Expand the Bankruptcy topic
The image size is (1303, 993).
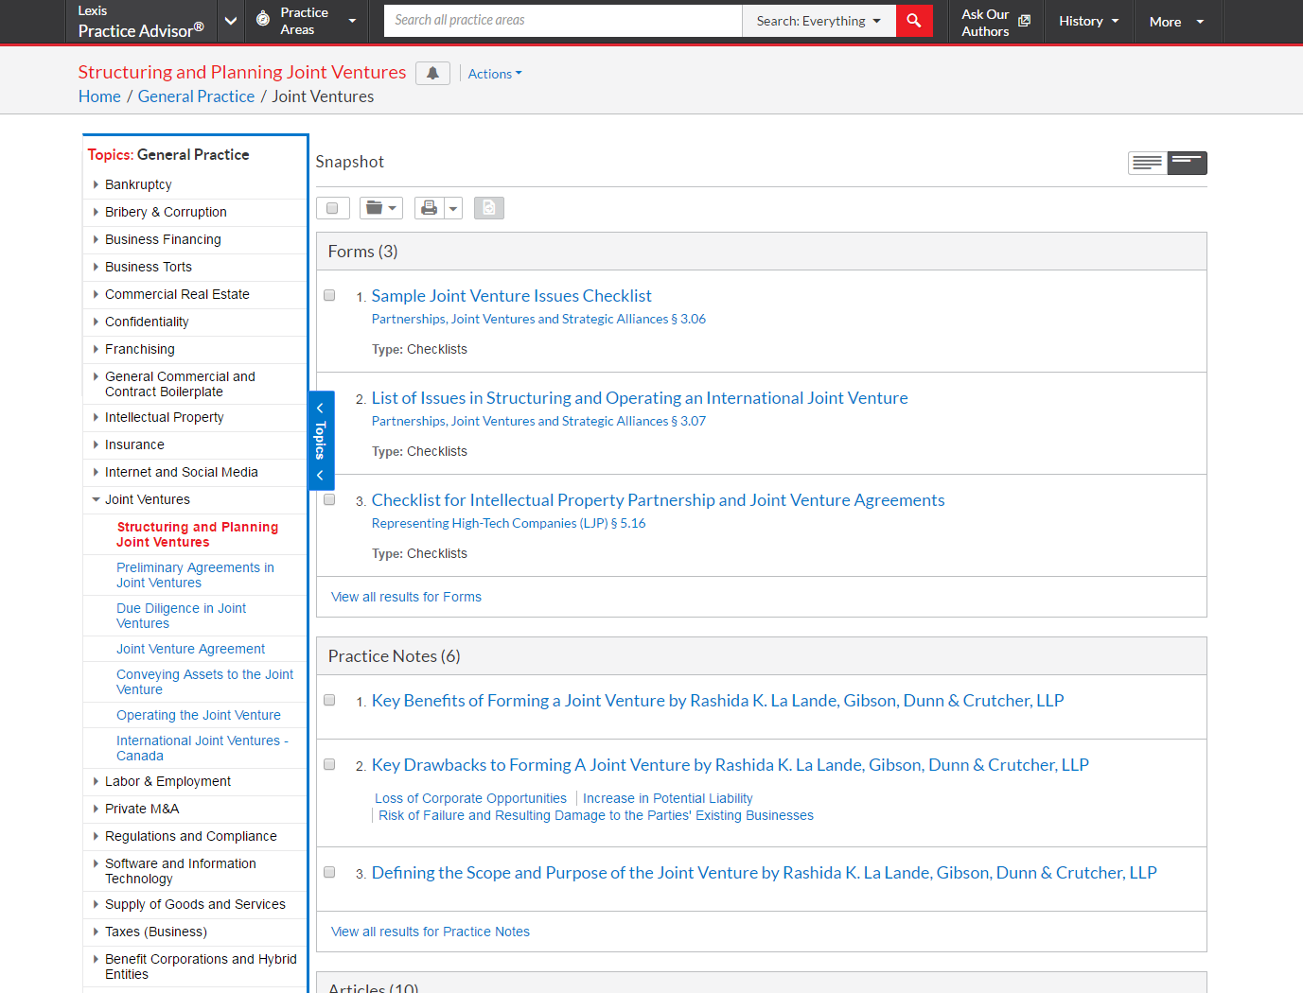(x=96, y=185)
